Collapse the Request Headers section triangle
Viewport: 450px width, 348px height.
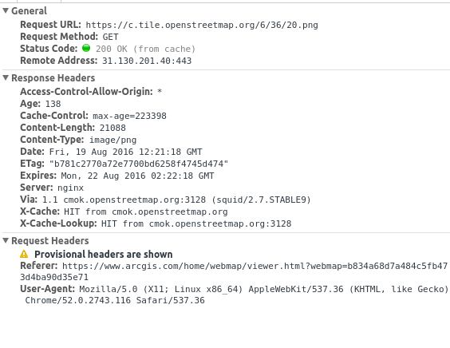point(6,240)
